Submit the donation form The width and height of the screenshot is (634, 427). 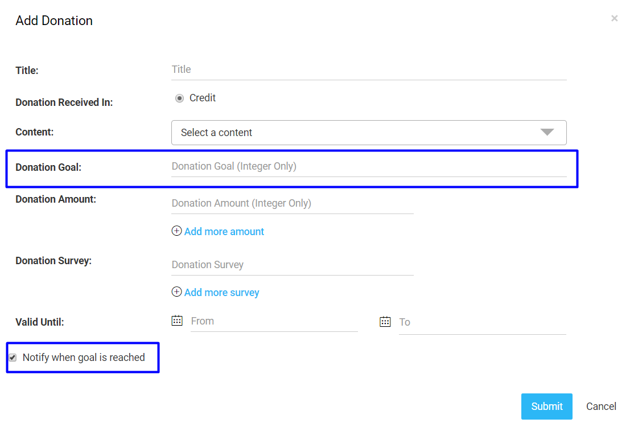point(547,407)
